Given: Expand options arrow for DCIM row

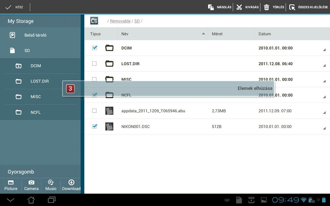Looking at the screenshot, I should [x=324, y=50].
